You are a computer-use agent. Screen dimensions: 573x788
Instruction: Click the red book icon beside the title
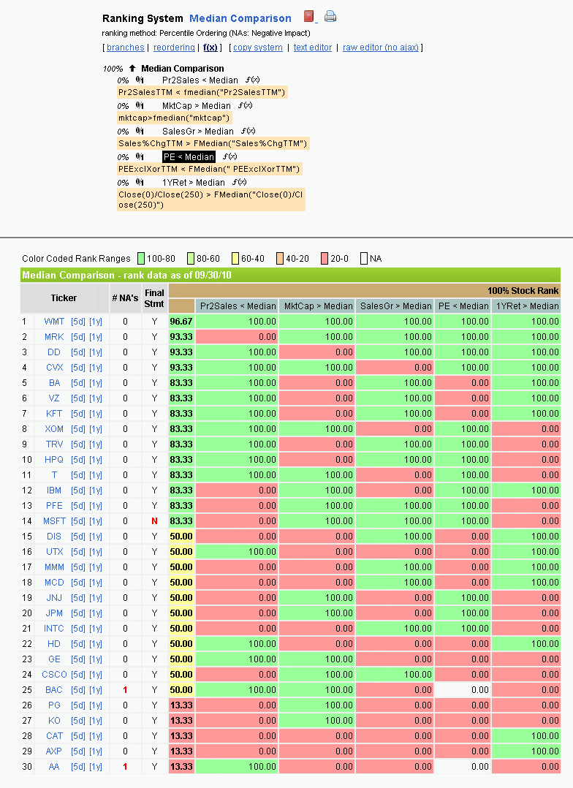(308, 17)
